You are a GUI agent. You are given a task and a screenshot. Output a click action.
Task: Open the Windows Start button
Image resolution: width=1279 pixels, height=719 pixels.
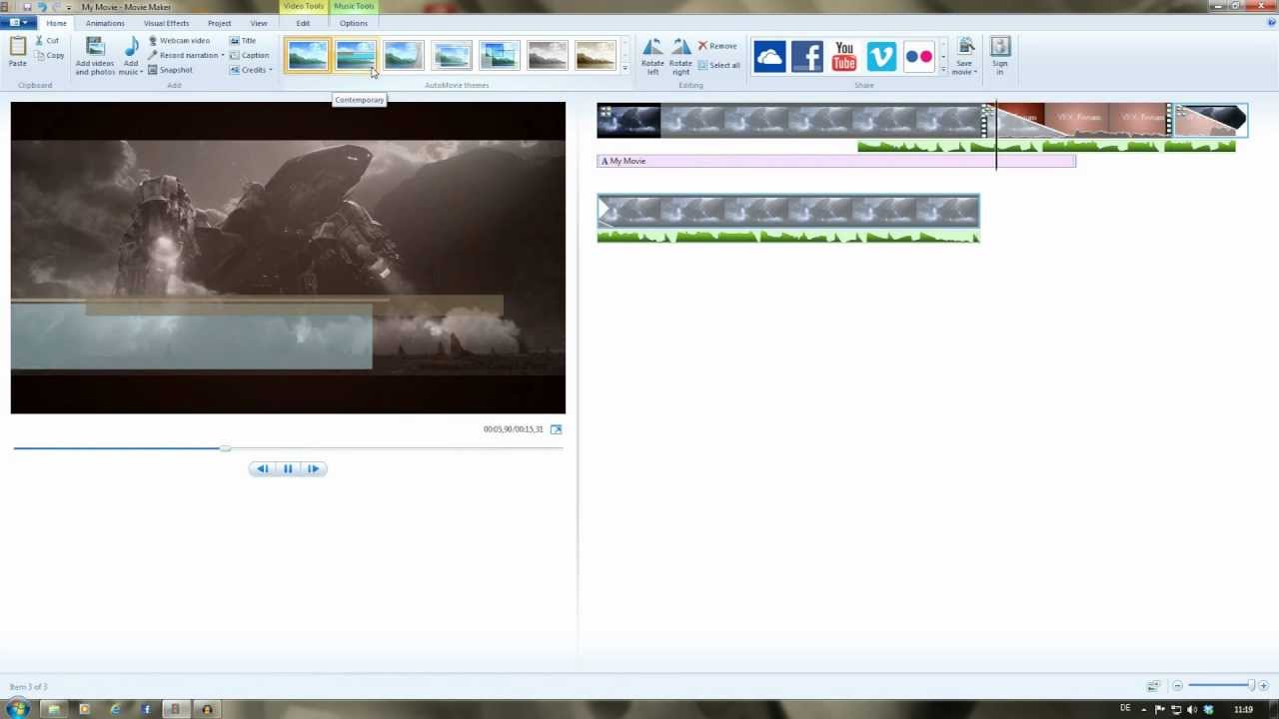click(x=17, y=709)
